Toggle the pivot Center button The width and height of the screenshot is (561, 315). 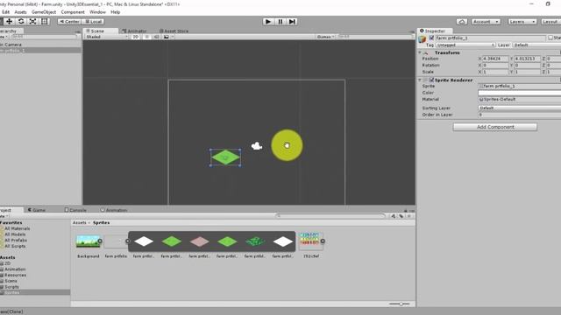(x=69, y=22)
